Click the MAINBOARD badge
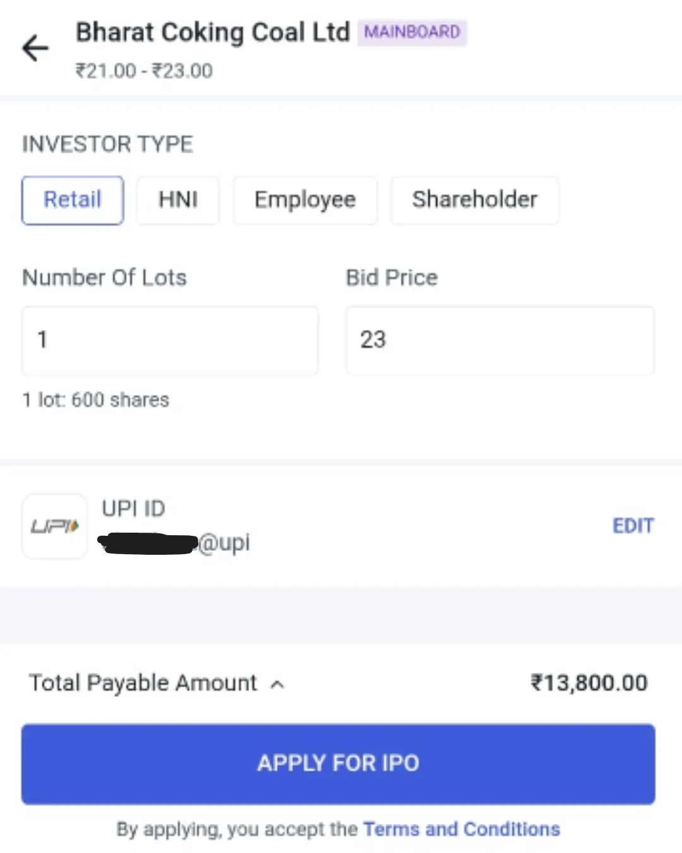Viewport: 682px width, 853px height. (412, 32)
